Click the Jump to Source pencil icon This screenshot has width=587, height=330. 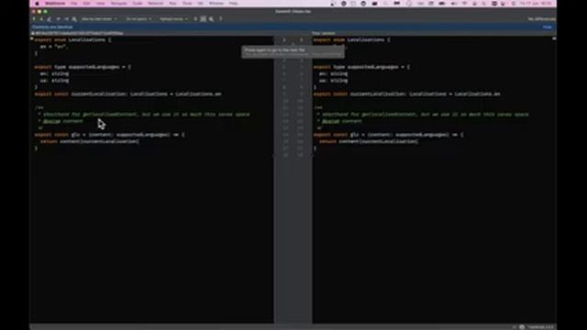tap(49, 18)
